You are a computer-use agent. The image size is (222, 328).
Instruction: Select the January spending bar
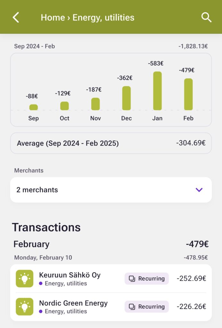pos(157,91)
